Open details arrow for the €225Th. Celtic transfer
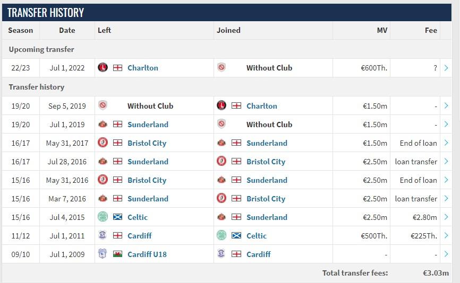This screenshot has height=283, width=460. tap(446, 236)
